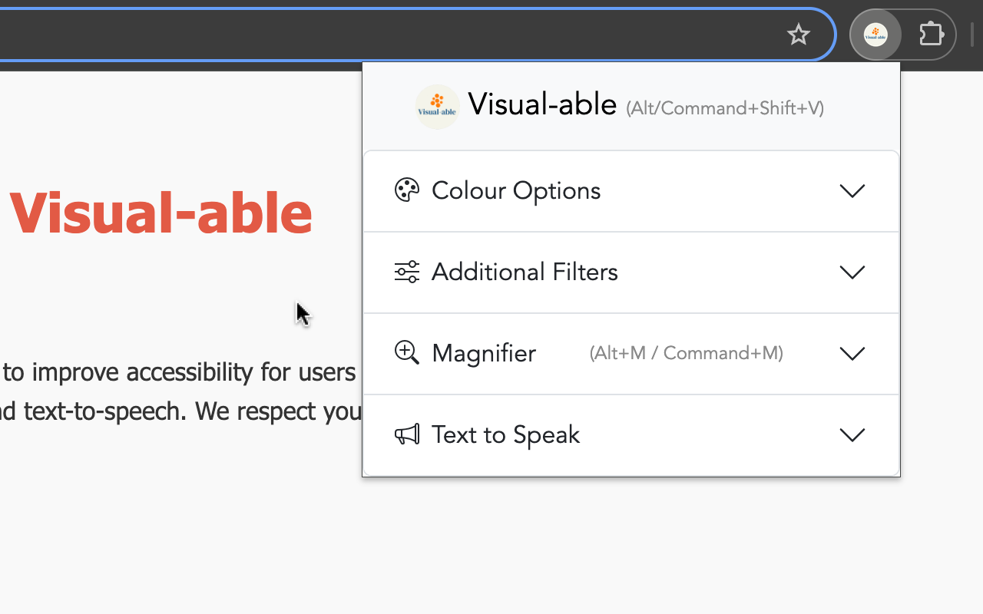Click the Text to Speak megaphone icon
Screen dimensions: 983x614
[407, 434]
